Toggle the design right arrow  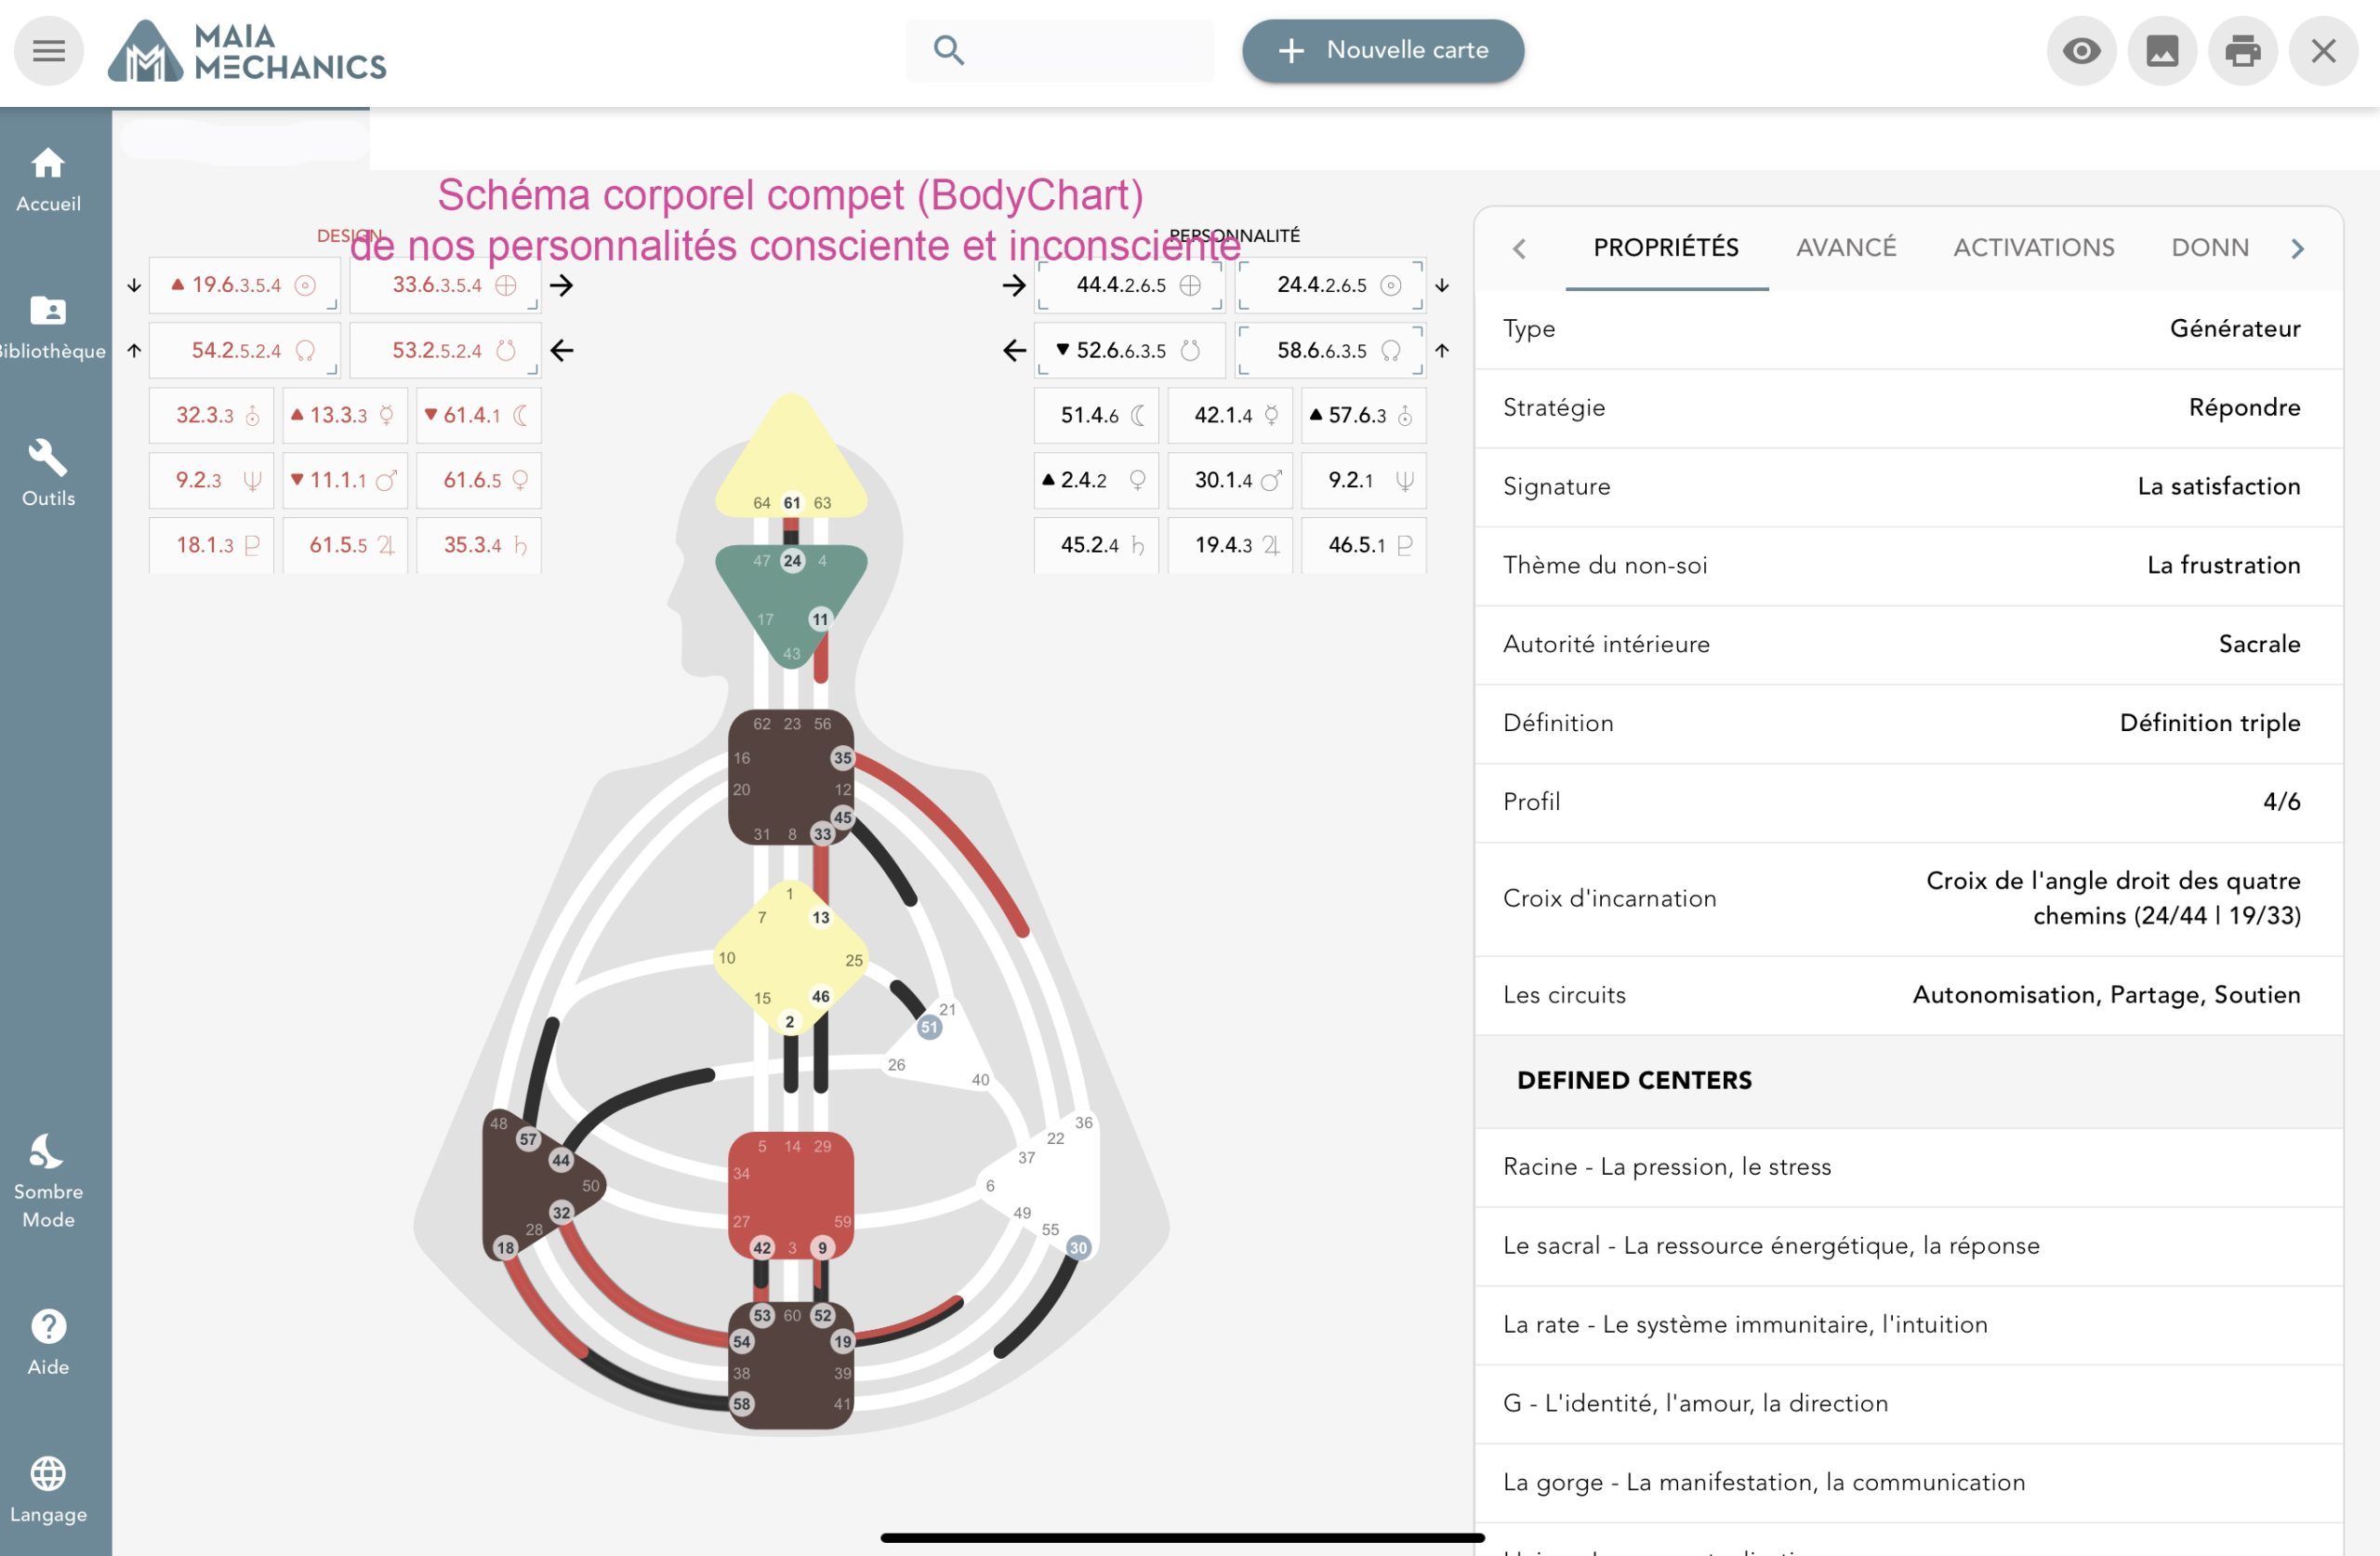click(562, 286)
